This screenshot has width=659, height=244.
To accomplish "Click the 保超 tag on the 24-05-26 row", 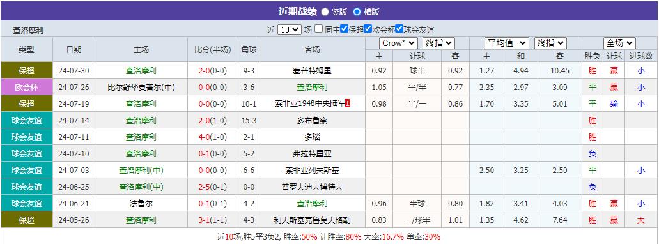I will pyautogui.click(x=26, y=220).
